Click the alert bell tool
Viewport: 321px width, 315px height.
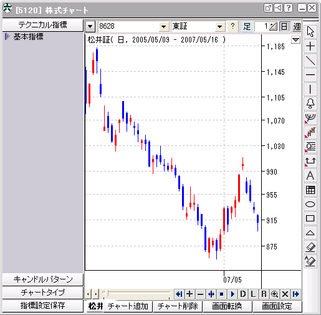[310, 104]
